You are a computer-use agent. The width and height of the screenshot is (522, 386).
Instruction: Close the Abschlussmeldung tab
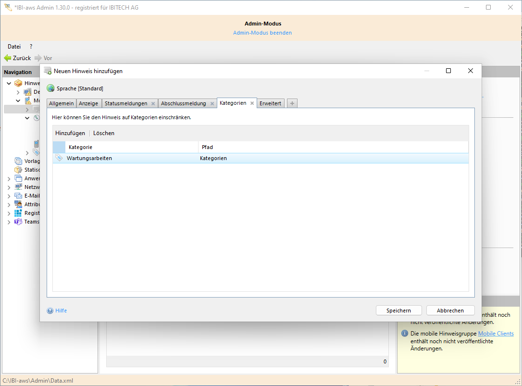[211, 103]
